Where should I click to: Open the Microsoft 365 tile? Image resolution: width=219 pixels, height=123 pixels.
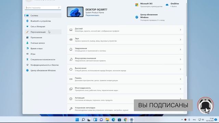[x=149, y=5]
